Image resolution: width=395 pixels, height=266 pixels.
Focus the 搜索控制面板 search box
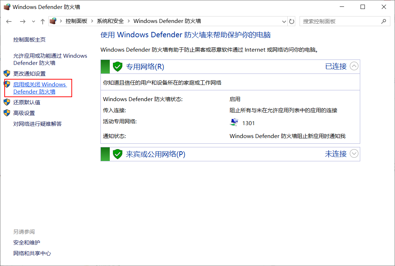click(x=345, y=22)
